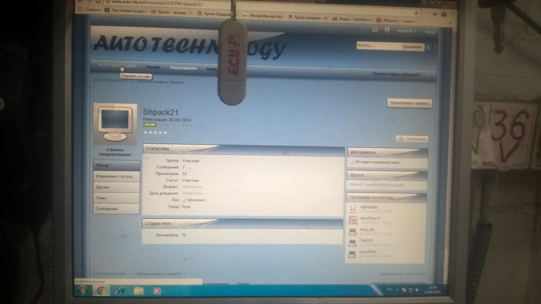The height and width of the screenshot is (304, 541).
Task: Open the serg_ant profile link
Action: tap(367, 229)
